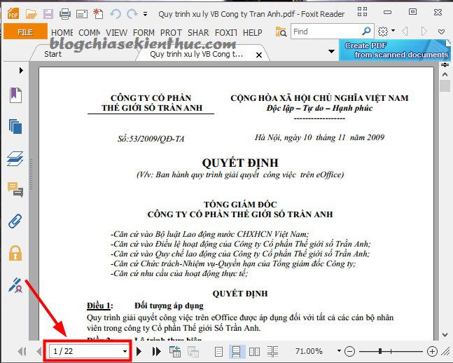Image resolution: width=453 pixels, height=363 pixels.
Task: Select facing pages view mode
Action: pos(254,351)
